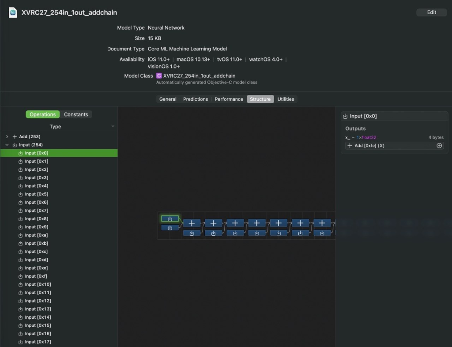This screenshot has width=452, height=347.
Task: Select the Input [0xf] row
Action: click(59, 276)
